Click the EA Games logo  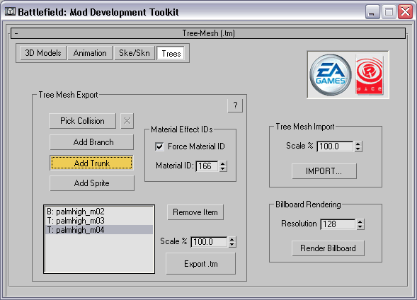(x=331, y=75)
